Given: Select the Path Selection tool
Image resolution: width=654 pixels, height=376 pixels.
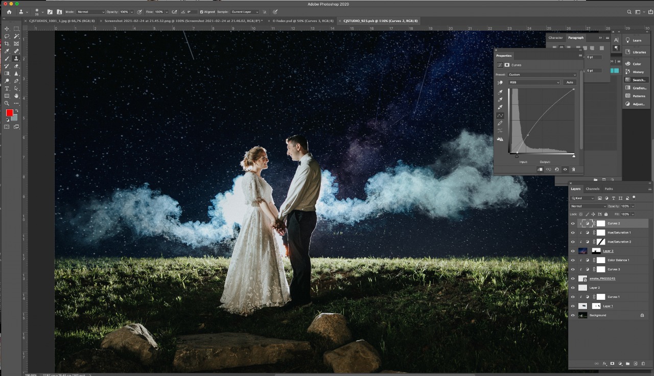Looking at the screenshot, I should [16, 88].
